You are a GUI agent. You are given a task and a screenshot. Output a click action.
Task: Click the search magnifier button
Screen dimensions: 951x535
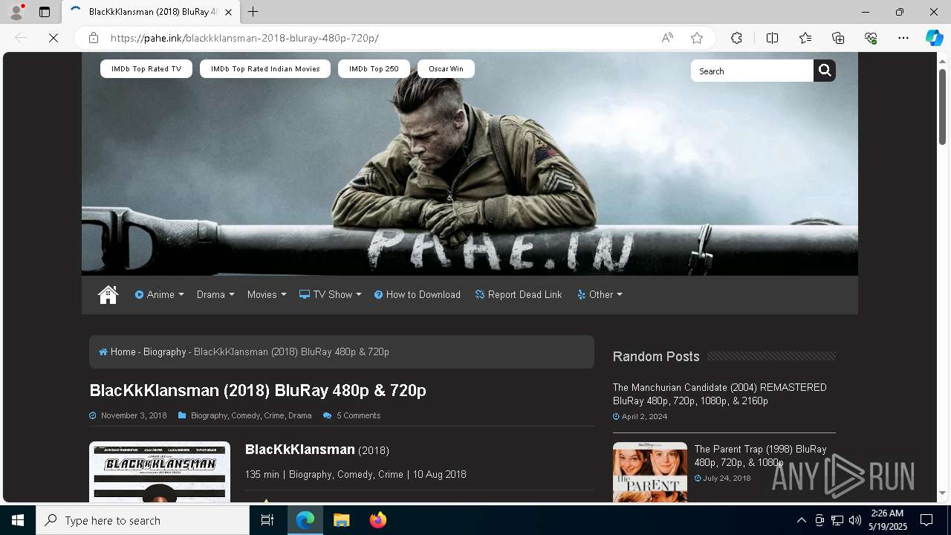coord(825,71)
